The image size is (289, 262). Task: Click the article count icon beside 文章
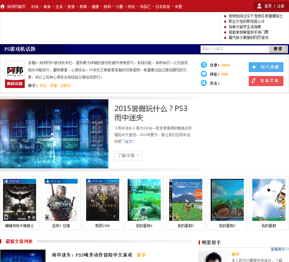204,65
